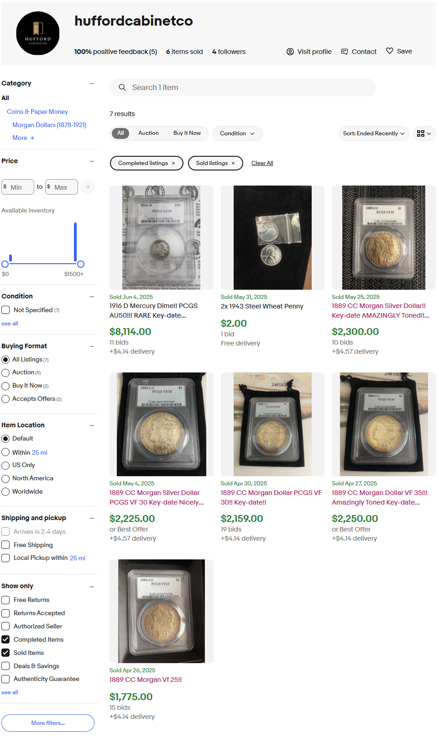Enable the Free Shipping checkbox
The width and height of the screenshot is (439, 739).
(5, 545)
